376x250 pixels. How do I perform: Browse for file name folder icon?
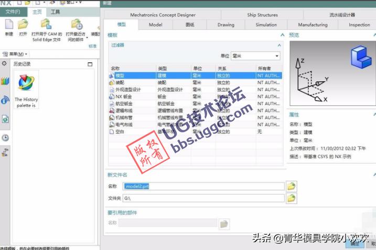pos(291,186)
